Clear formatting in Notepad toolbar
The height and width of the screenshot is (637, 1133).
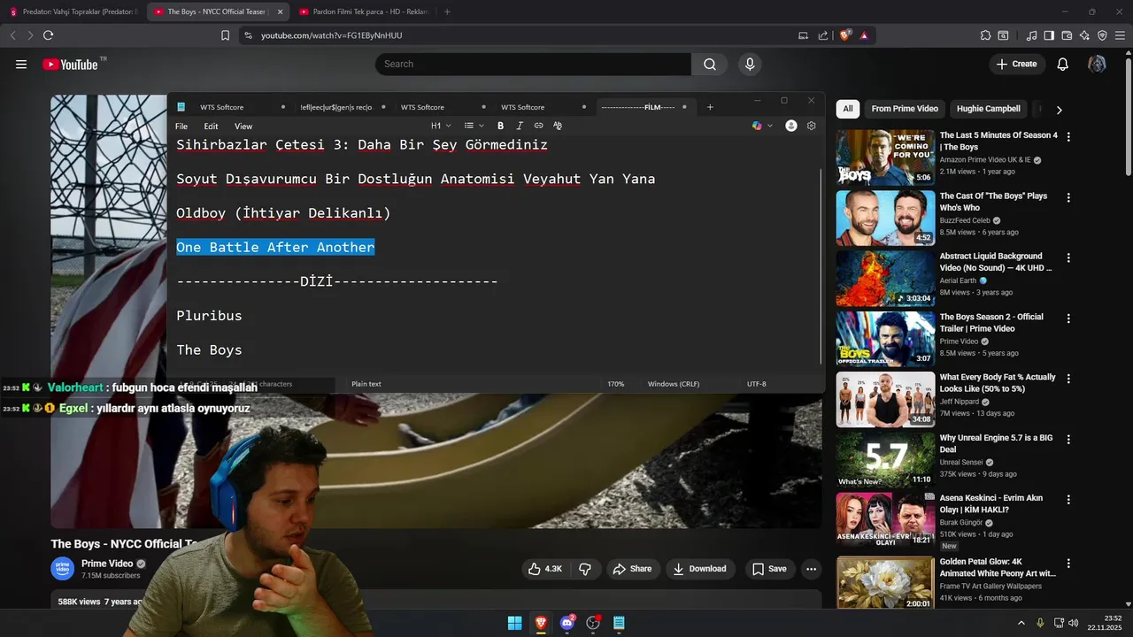(558, 126)
